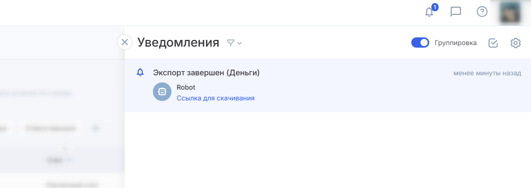The image size is (531, 188).
Task: Expand the filter chevron next to funnel
Action: [239, 43]
